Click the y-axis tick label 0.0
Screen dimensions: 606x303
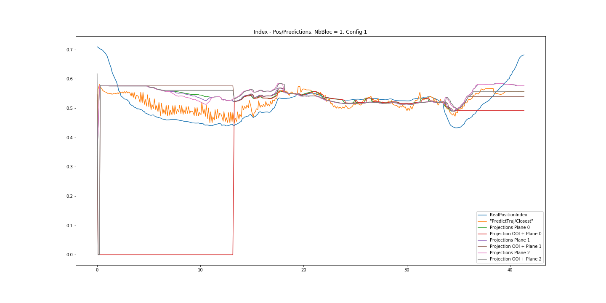[x=69, y=255]
